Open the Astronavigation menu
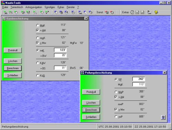This screenshot has width=172, height=130. point(34,7)
